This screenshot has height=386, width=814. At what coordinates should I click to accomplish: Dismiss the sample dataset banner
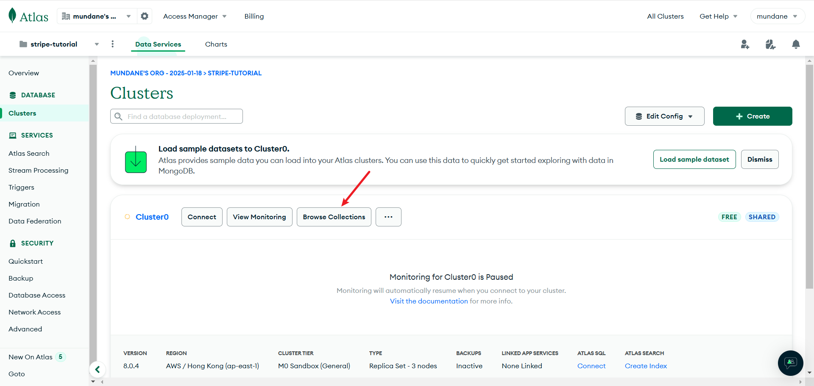click(x=759, y=159)
